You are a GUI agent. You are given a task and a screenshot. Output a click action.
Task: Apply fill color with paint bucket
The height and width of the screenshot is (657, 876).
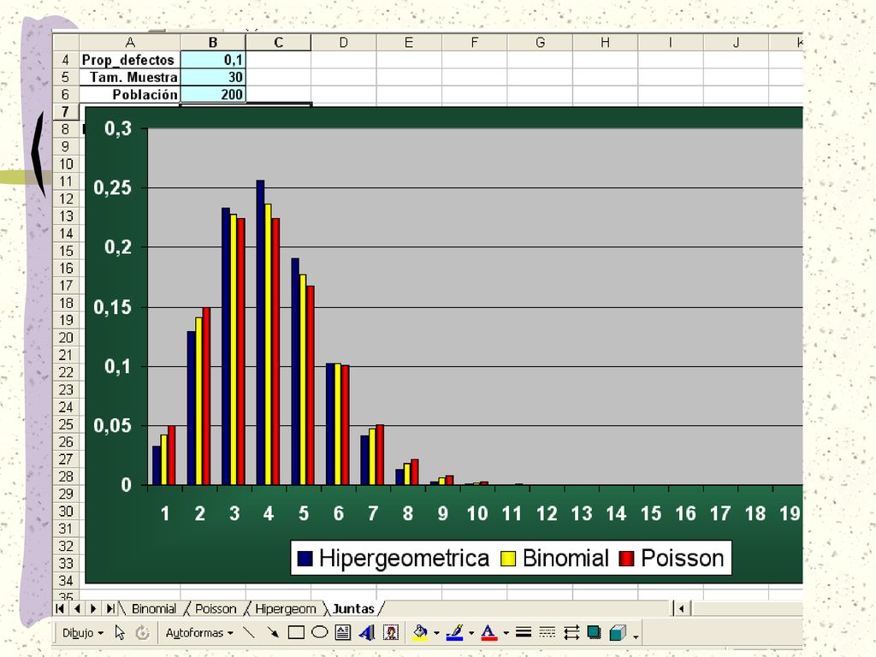[420, 632]
